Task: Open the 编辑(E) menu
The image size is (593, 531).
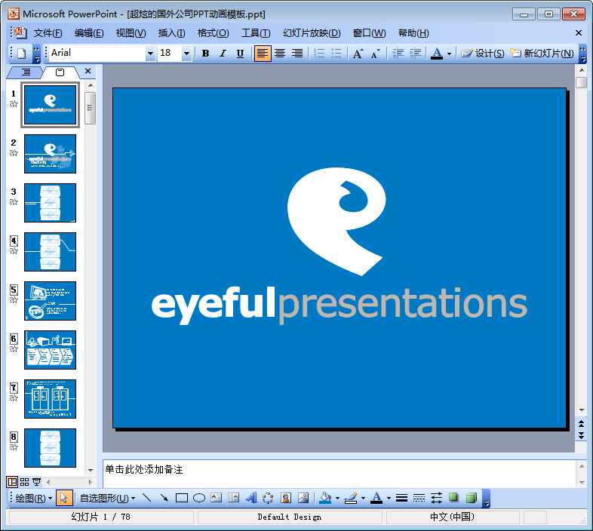Action: [89, 33]
